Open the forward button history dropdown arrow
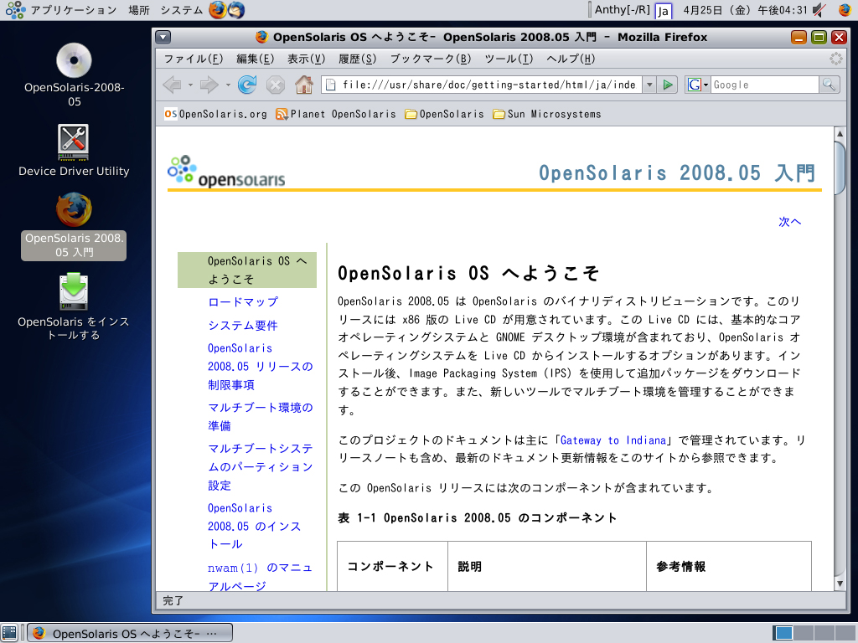Screen dimensions: 858x643 point(228,85)
